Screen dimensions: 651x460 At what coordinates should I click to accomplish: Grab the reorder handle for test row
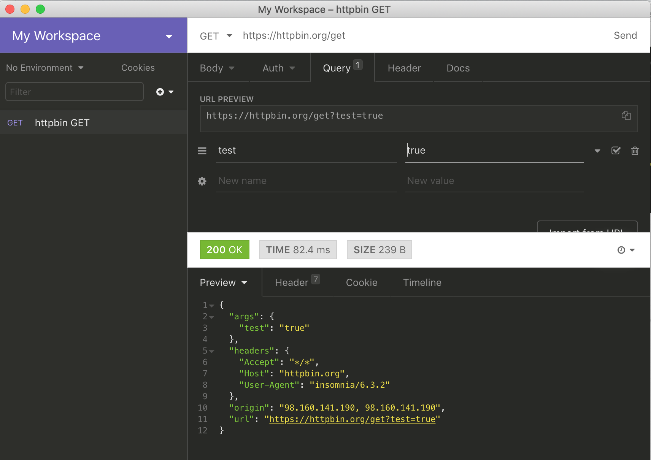tap(202, 151)
